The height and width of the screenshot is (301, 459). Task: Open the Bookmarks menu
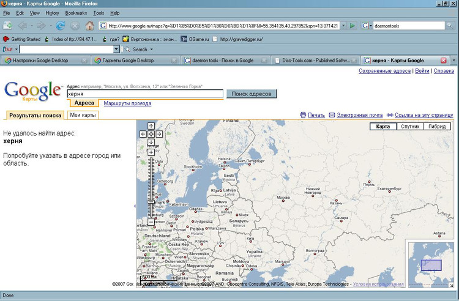point(76,13)
